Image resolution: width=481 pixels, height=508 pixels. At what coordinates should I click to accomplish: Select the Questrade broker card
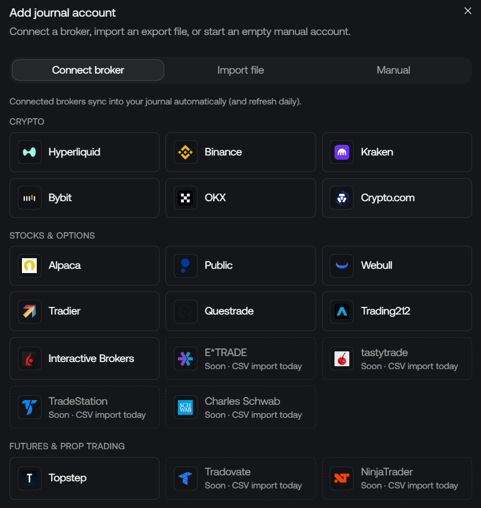[241, 312]
